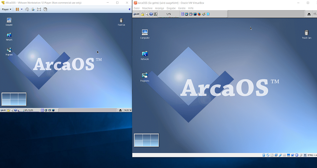Select the Network desktop icon in VirtualBox guest
Viewport: 317px width, 168px height.
145,55
